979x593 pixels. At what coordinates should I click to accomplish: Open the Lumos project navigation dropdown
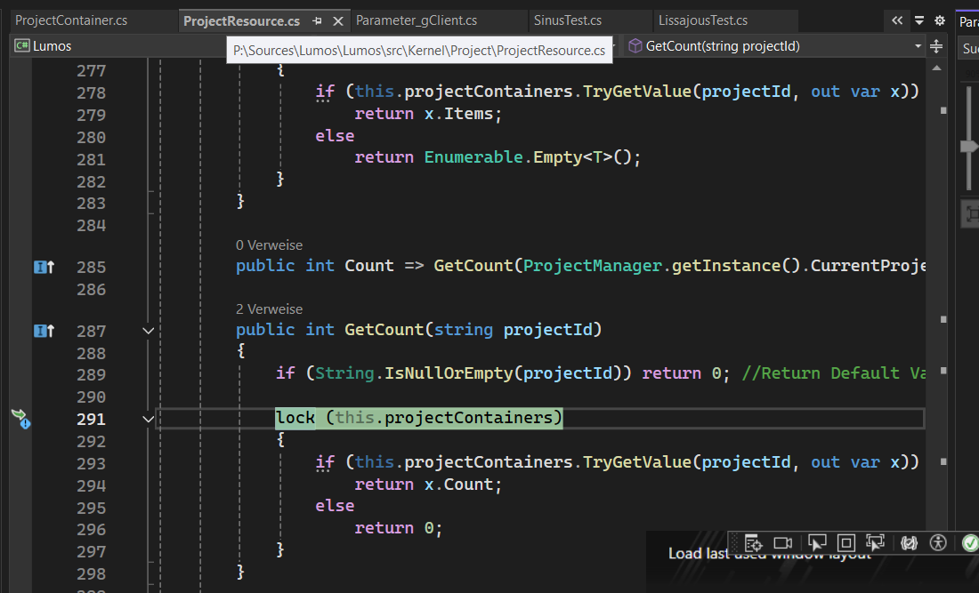118,46
